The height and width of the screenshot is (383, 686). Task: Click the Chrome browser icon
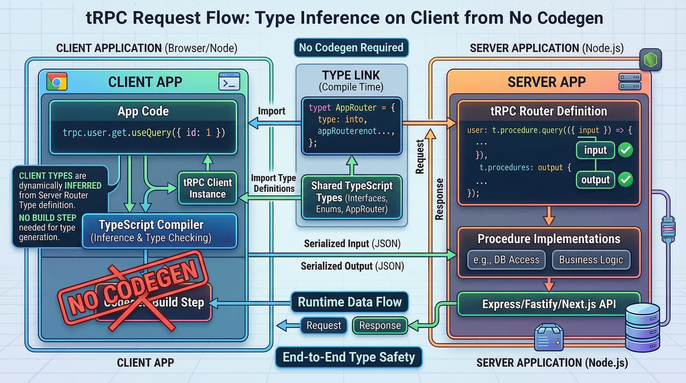tap(57, 82)
